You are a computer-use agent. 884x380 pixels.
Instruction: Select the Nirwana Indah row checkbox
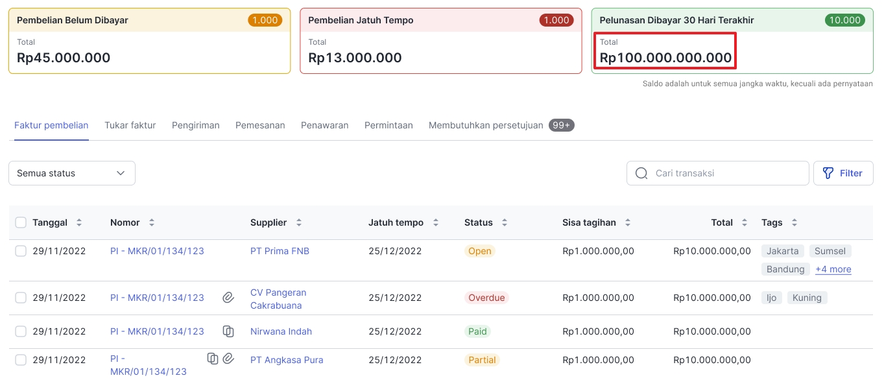(21, 331)
